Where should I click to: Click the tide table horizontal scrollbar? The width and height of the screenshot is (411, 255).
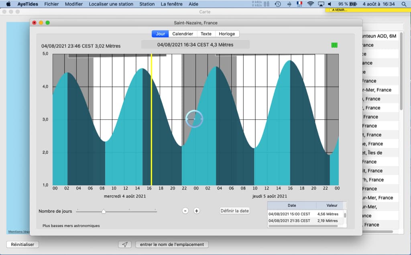point(303,226)
